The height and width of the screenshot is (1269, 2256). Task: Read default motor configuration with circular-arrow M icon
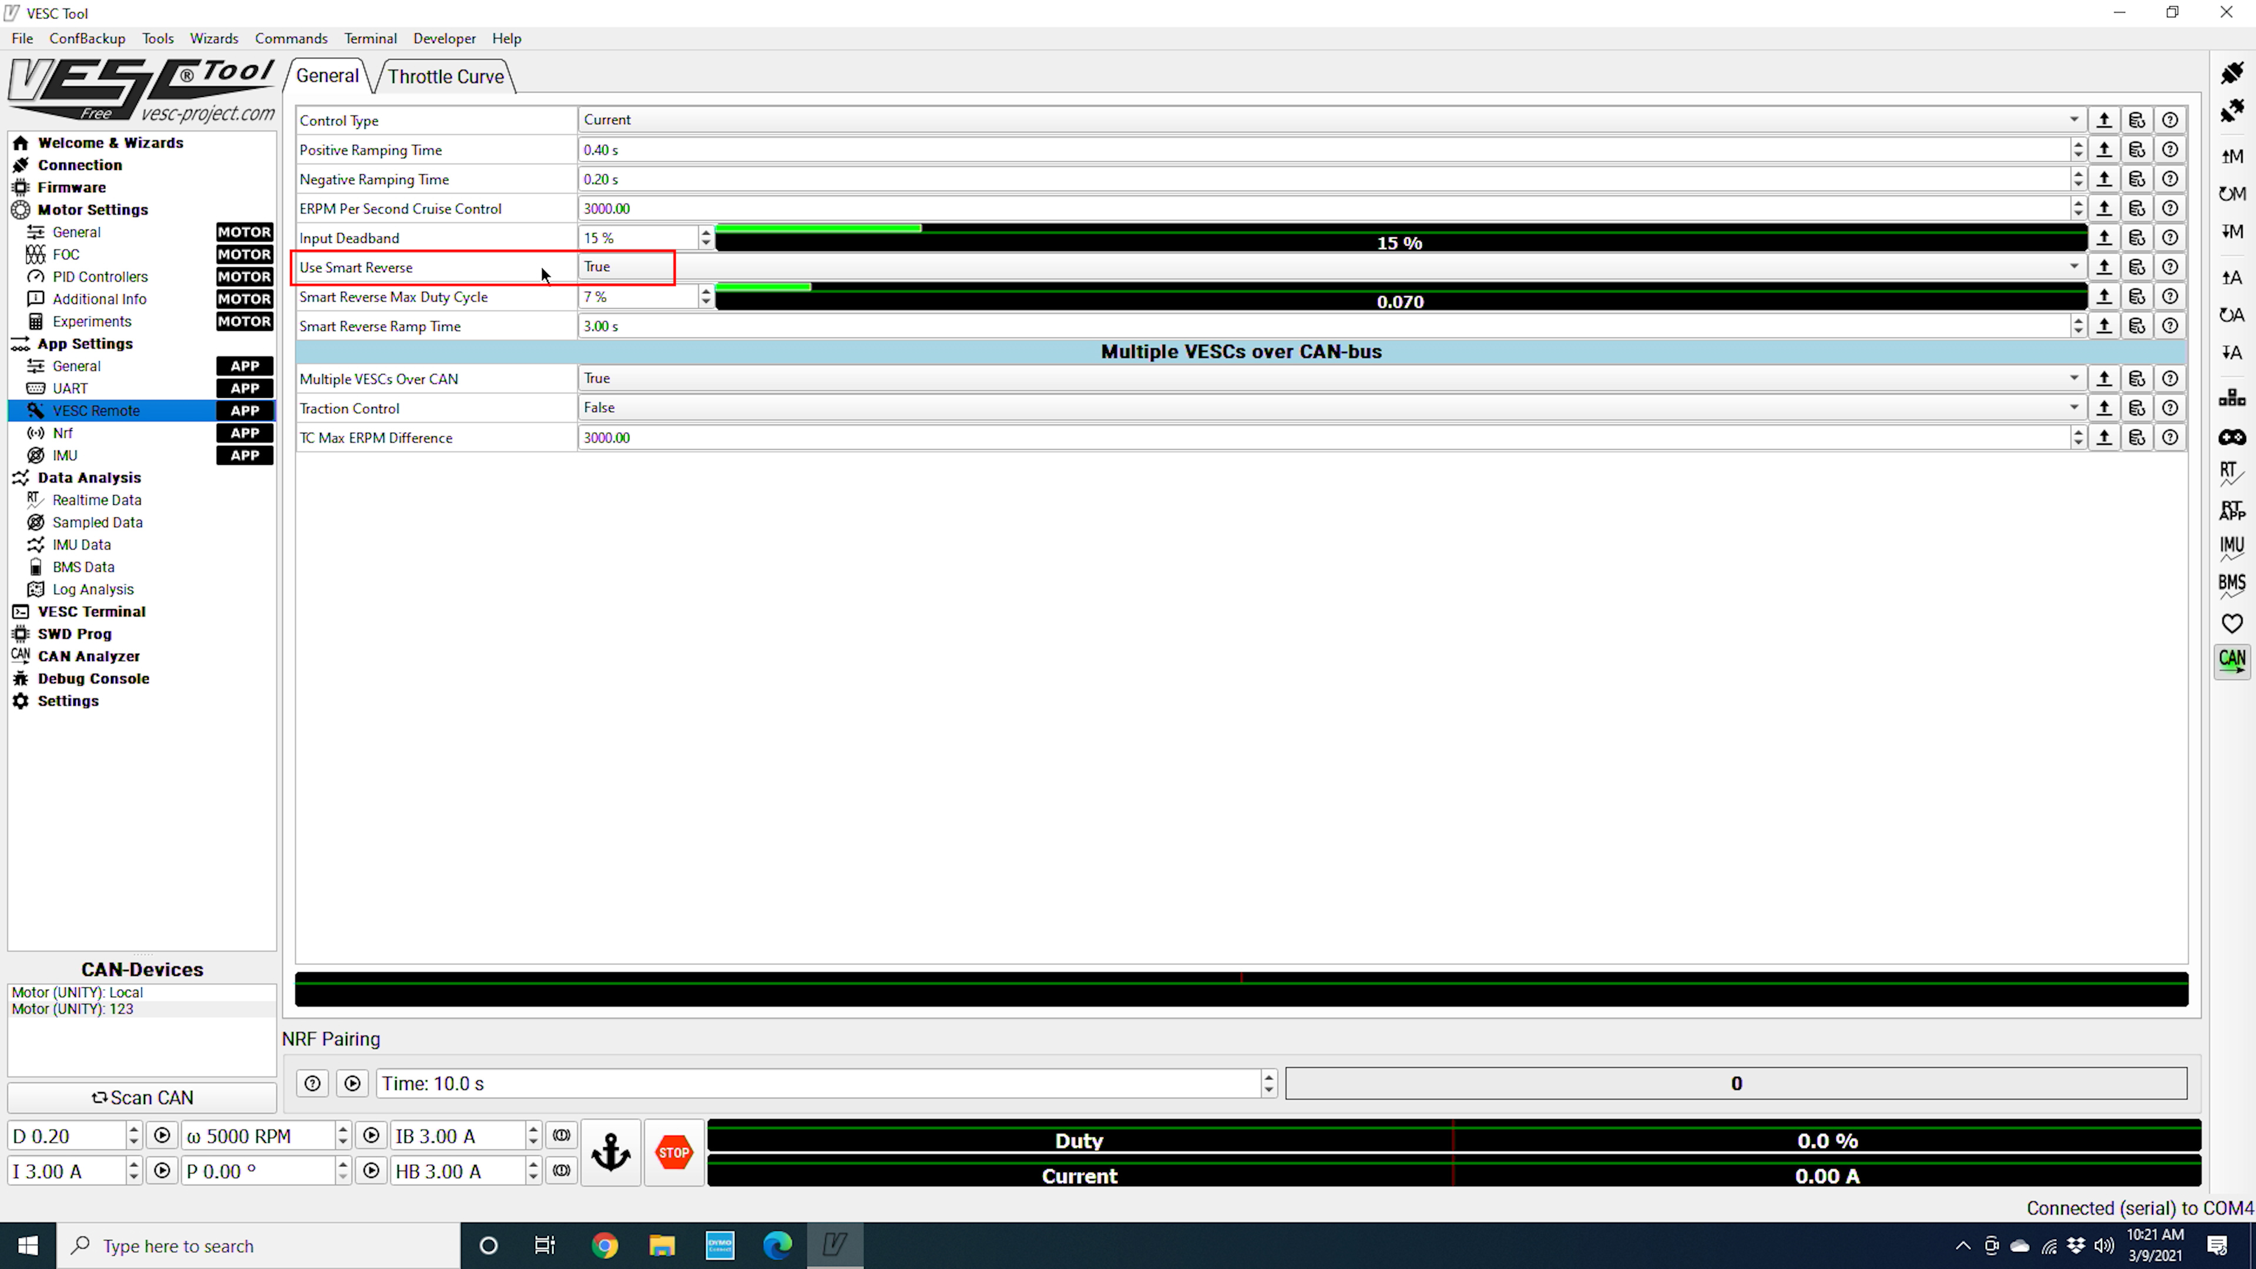tap(2231, 193)
